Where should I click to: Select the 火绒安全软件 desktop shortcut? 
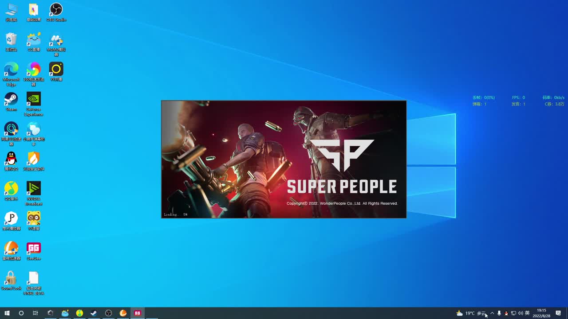(34, 161)
